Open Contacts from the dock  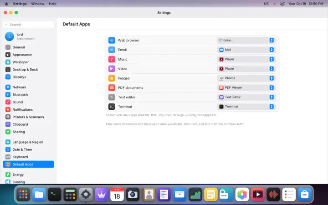pos(149,195)
